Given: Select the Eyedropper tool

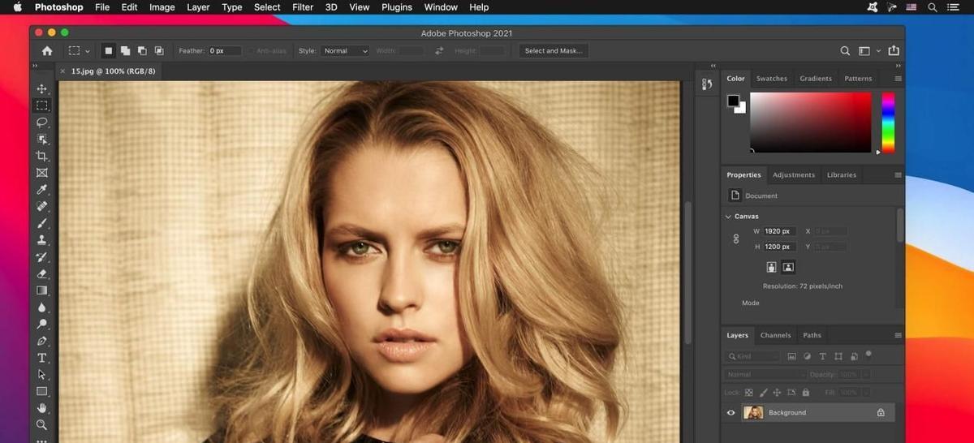Looking at the screenshot, I should (42, 190).
